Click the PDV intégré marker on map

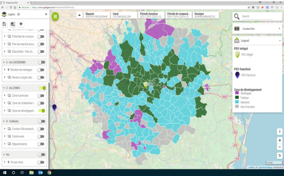146,85
